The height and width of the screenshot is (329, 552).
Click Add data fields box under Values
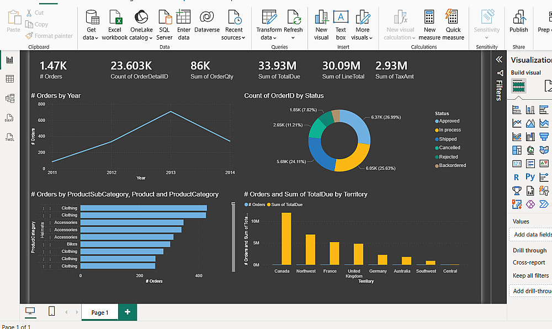click(x=532, y=234)
